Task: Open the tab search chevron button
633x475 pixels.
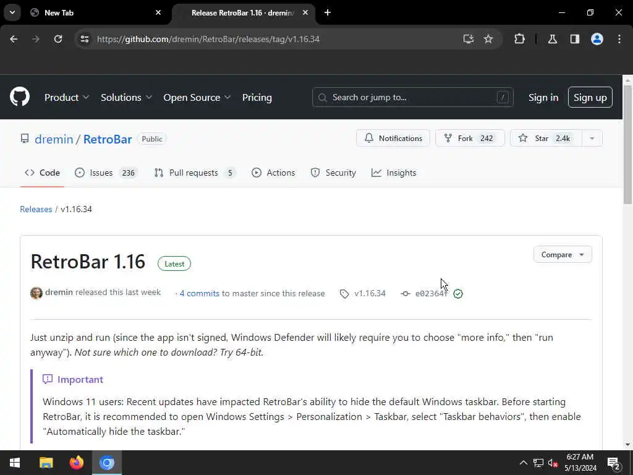Action: click(x=12, y=12)
